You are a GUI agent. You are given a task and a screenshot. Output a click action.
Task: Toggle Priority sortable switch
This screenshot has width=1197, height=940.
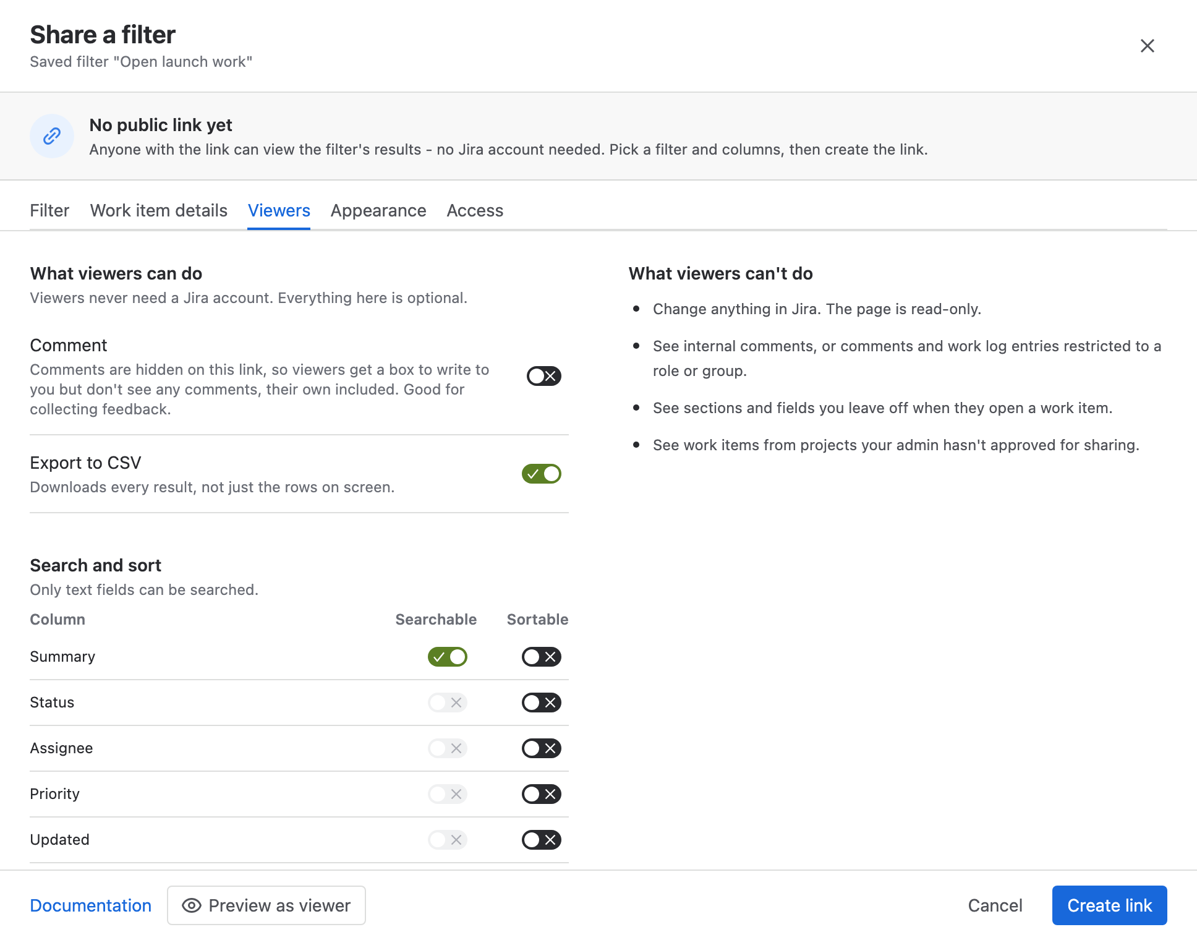tap(542, 794)
